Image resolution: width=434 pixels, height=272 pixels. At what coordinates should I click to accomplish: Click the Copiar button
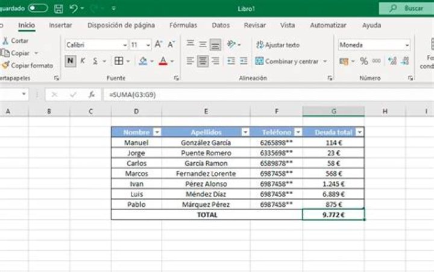tap(16, 53)
